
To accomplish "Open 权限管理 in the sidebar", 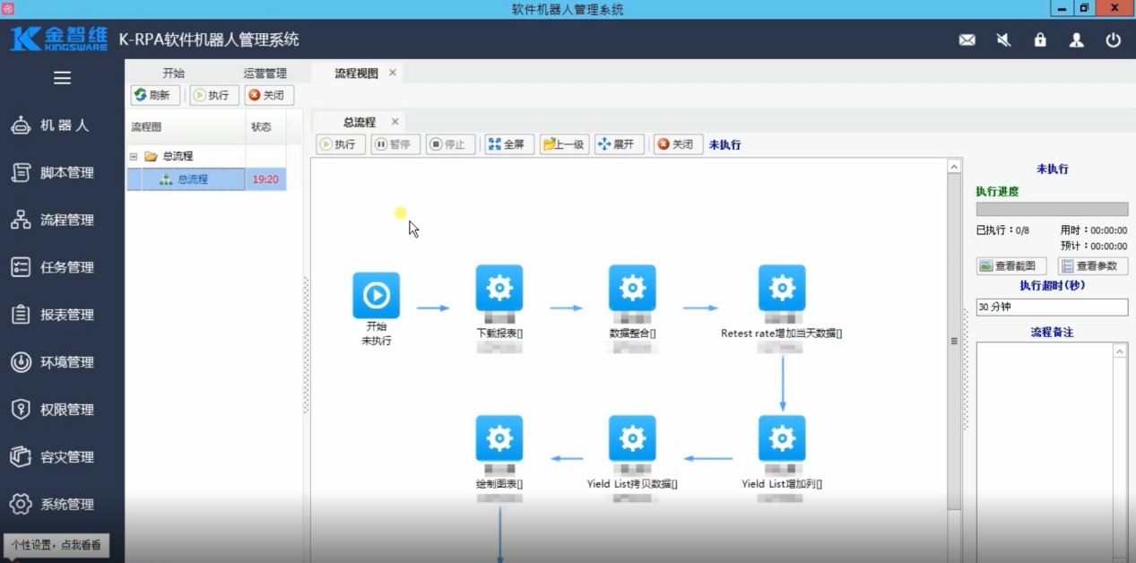I will (62, 410).
